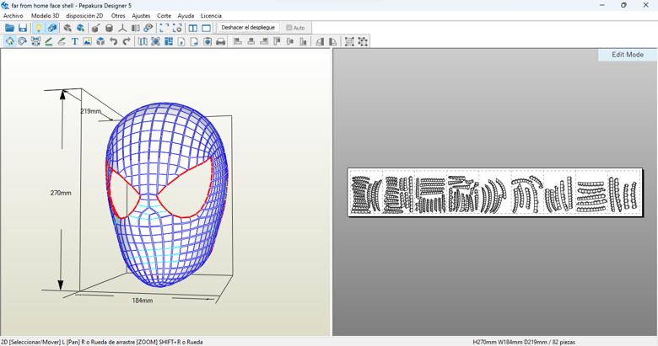Open the Modelo 3D menu
This screenshot has width=658, height=346.
[45, 15]
